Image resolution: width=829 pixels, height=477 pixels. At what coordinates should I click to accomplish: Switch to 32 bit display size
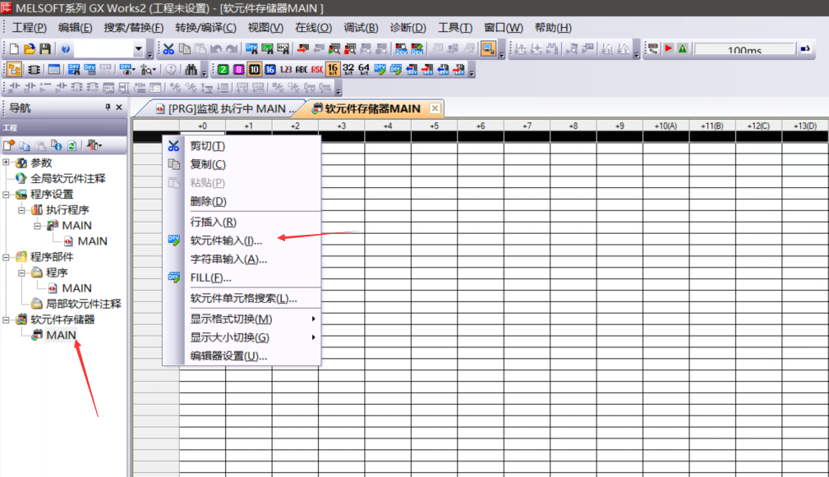(x=348, y=69)
